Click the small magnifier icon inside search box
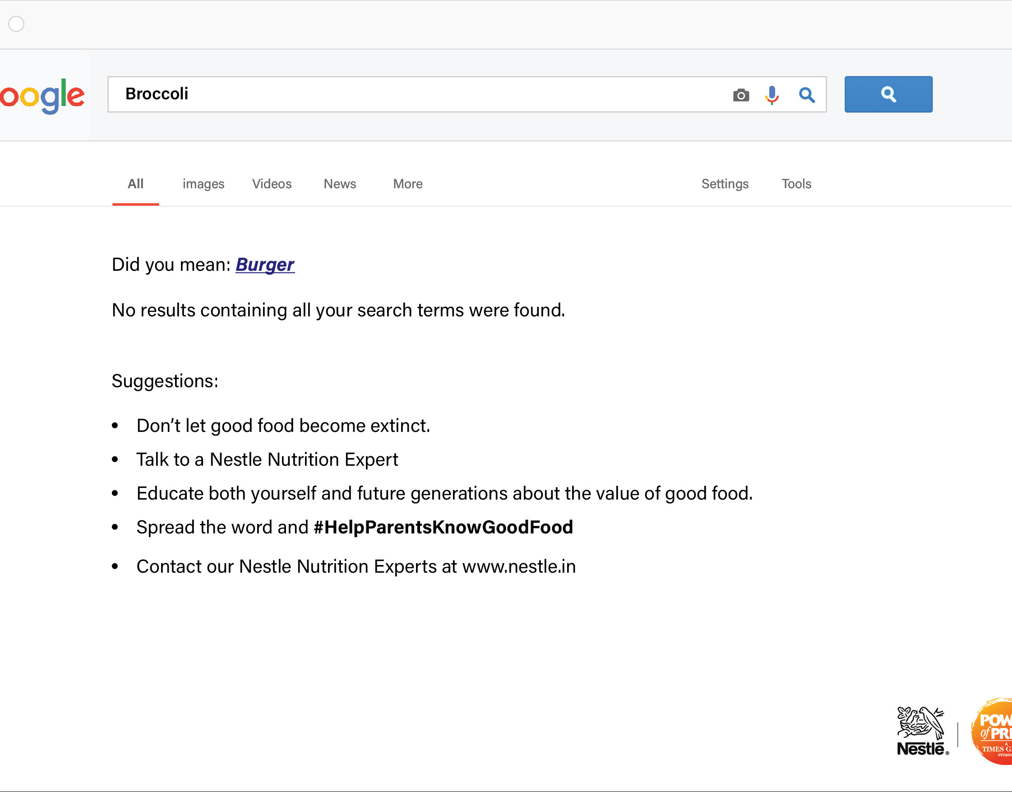The width and height of the screenshot is (1012, 792). (x=807, y=95)
